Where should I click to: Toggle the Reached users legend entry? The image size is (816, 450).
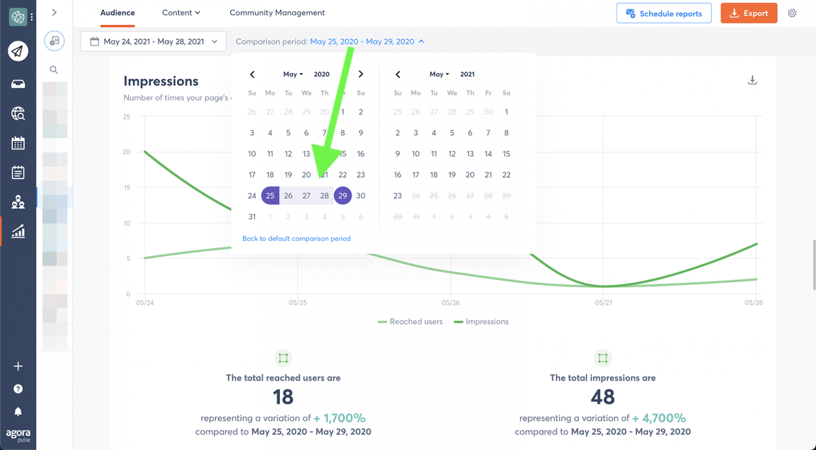[410, 321]
